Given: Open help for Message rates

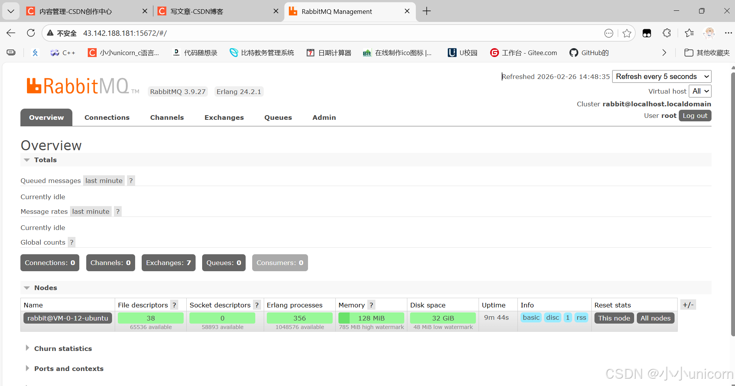Looking at the screenshot, I should point(118,211).
